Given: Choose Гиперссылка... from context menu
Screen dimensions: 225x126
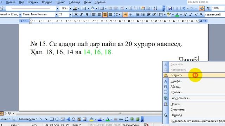Looking at the screenshot, I should 194,98.
